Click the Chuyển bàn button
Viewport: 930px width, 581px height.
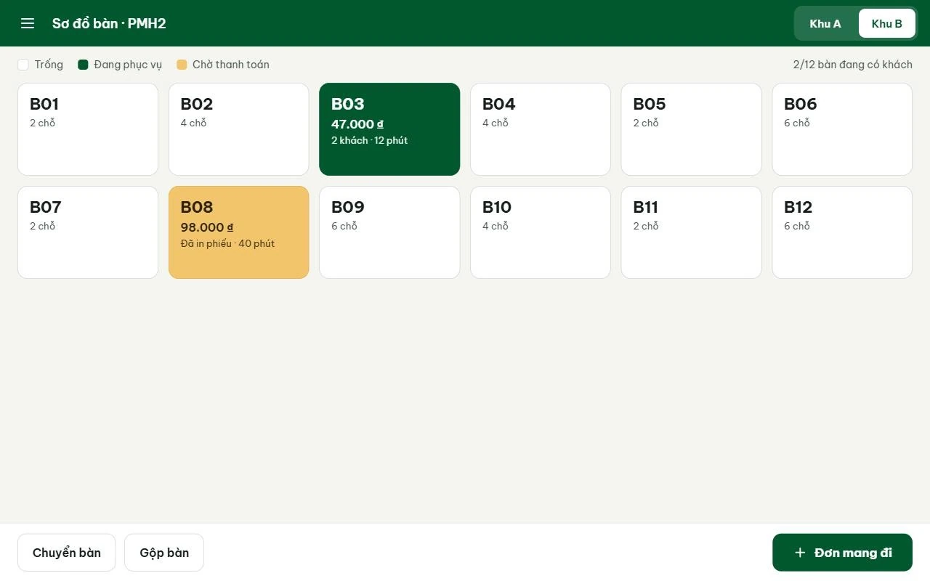pyautogui.click(x=67, y=553)
